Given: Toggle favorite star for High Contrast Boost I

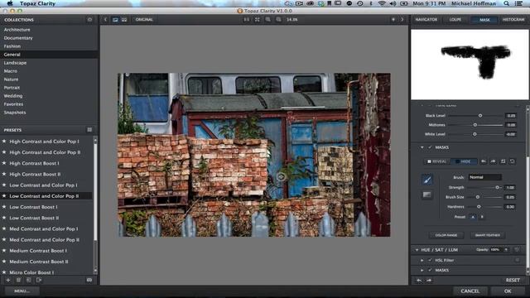Looking at the screenshot, I should click(4, 163).
